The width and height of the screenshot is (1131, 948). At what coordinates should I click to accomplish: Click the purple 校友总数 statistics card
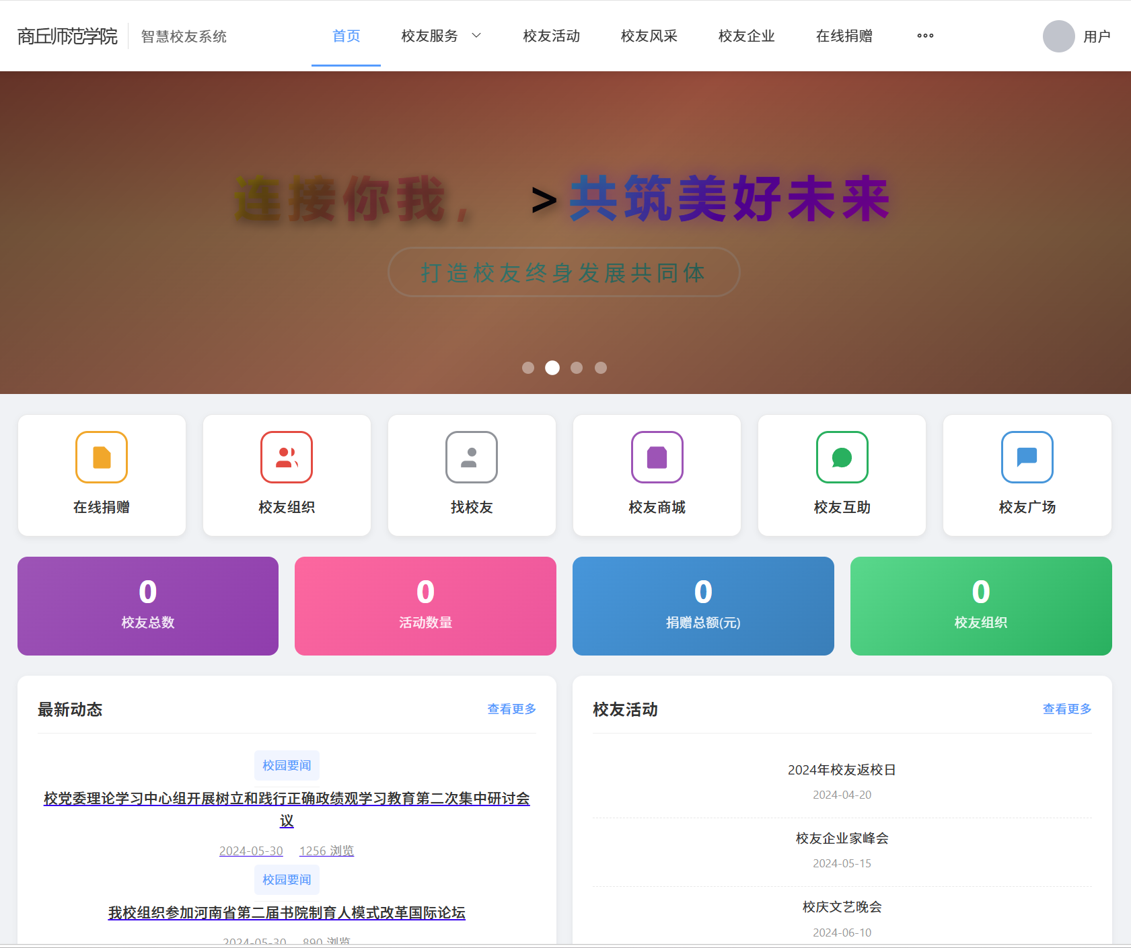(148, 606)
